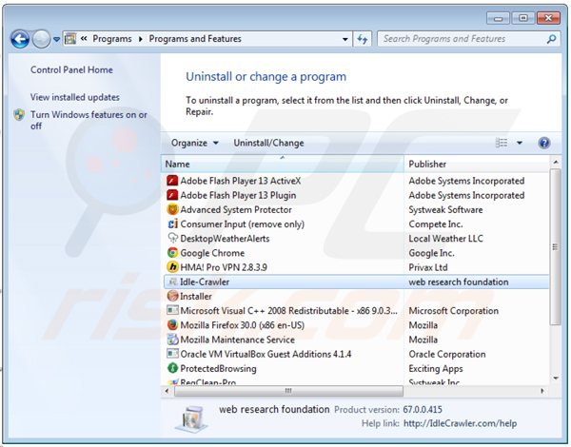Select Mozilla Maintenance Service name

pos(237,340)
